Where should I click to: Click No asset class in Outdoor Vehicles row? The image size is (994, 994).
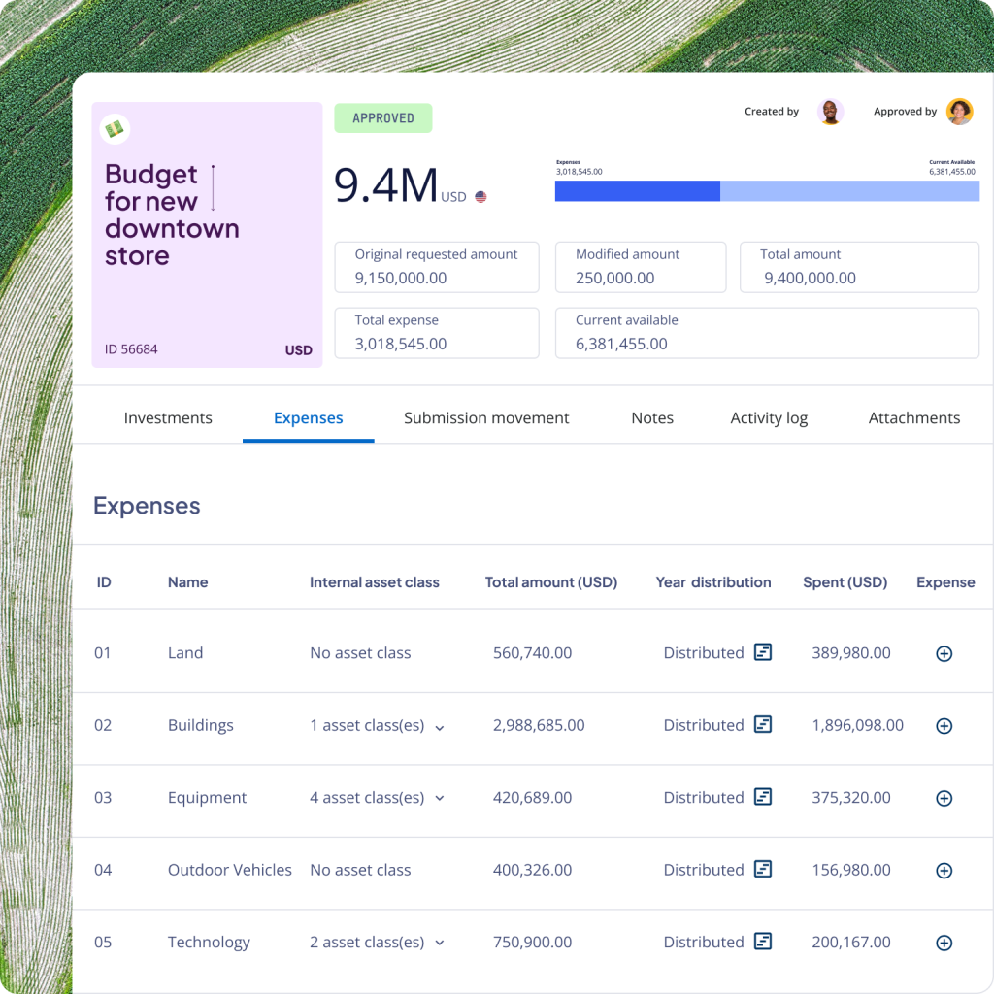(360, 870)
